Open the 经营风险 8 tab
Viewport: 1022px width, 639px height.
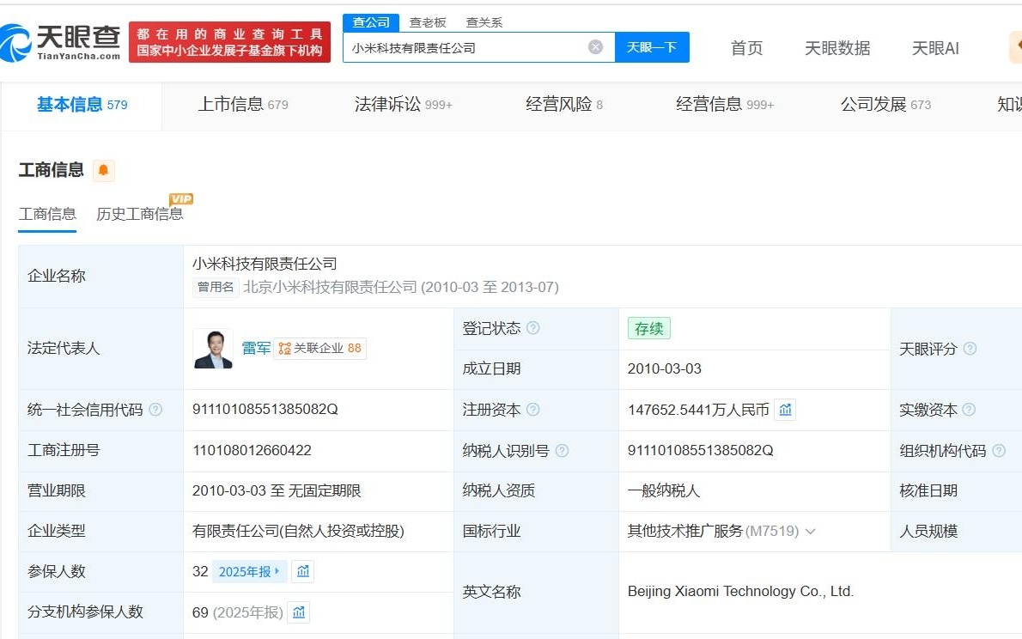(564, 105)
